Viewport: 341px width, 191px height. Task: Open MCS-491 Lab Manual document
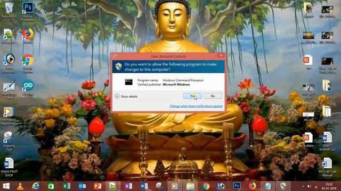coord(327,167)
